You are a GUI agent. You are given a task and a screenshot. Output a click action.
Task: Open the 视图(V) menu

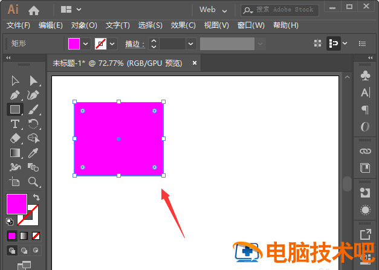pyautogui.click(x=216, y=25)
